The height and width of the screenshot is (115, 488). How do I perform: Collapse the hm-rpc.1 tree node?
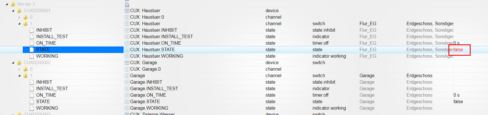[x=7, y=4]
